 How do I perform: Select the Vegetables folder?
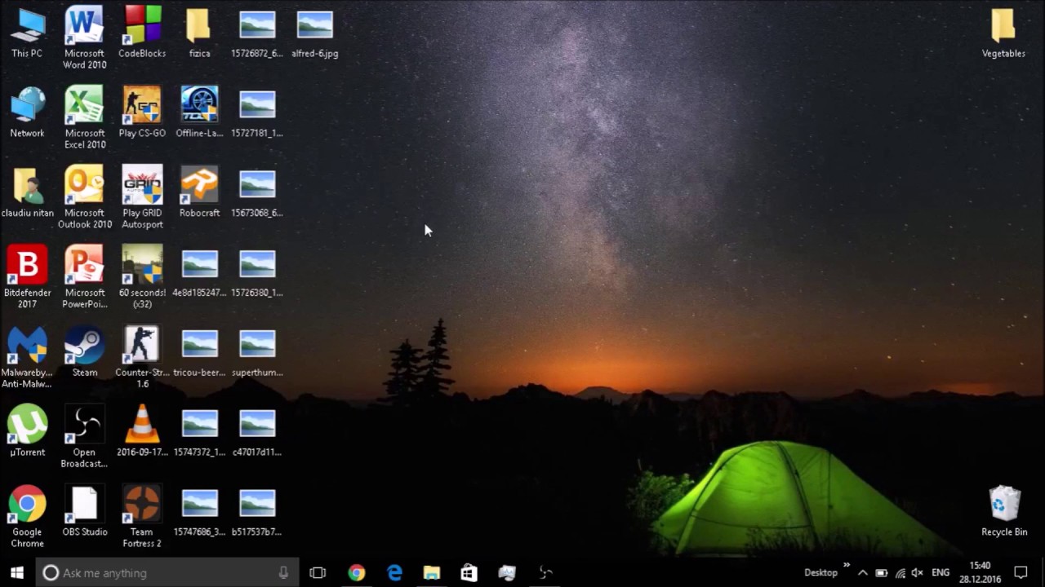(x=1003, y=33)
